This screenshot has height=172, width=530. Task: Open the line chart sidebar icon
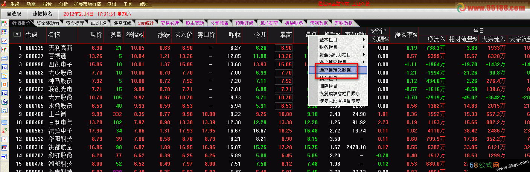pyautogui.click(x=4, y=41)
